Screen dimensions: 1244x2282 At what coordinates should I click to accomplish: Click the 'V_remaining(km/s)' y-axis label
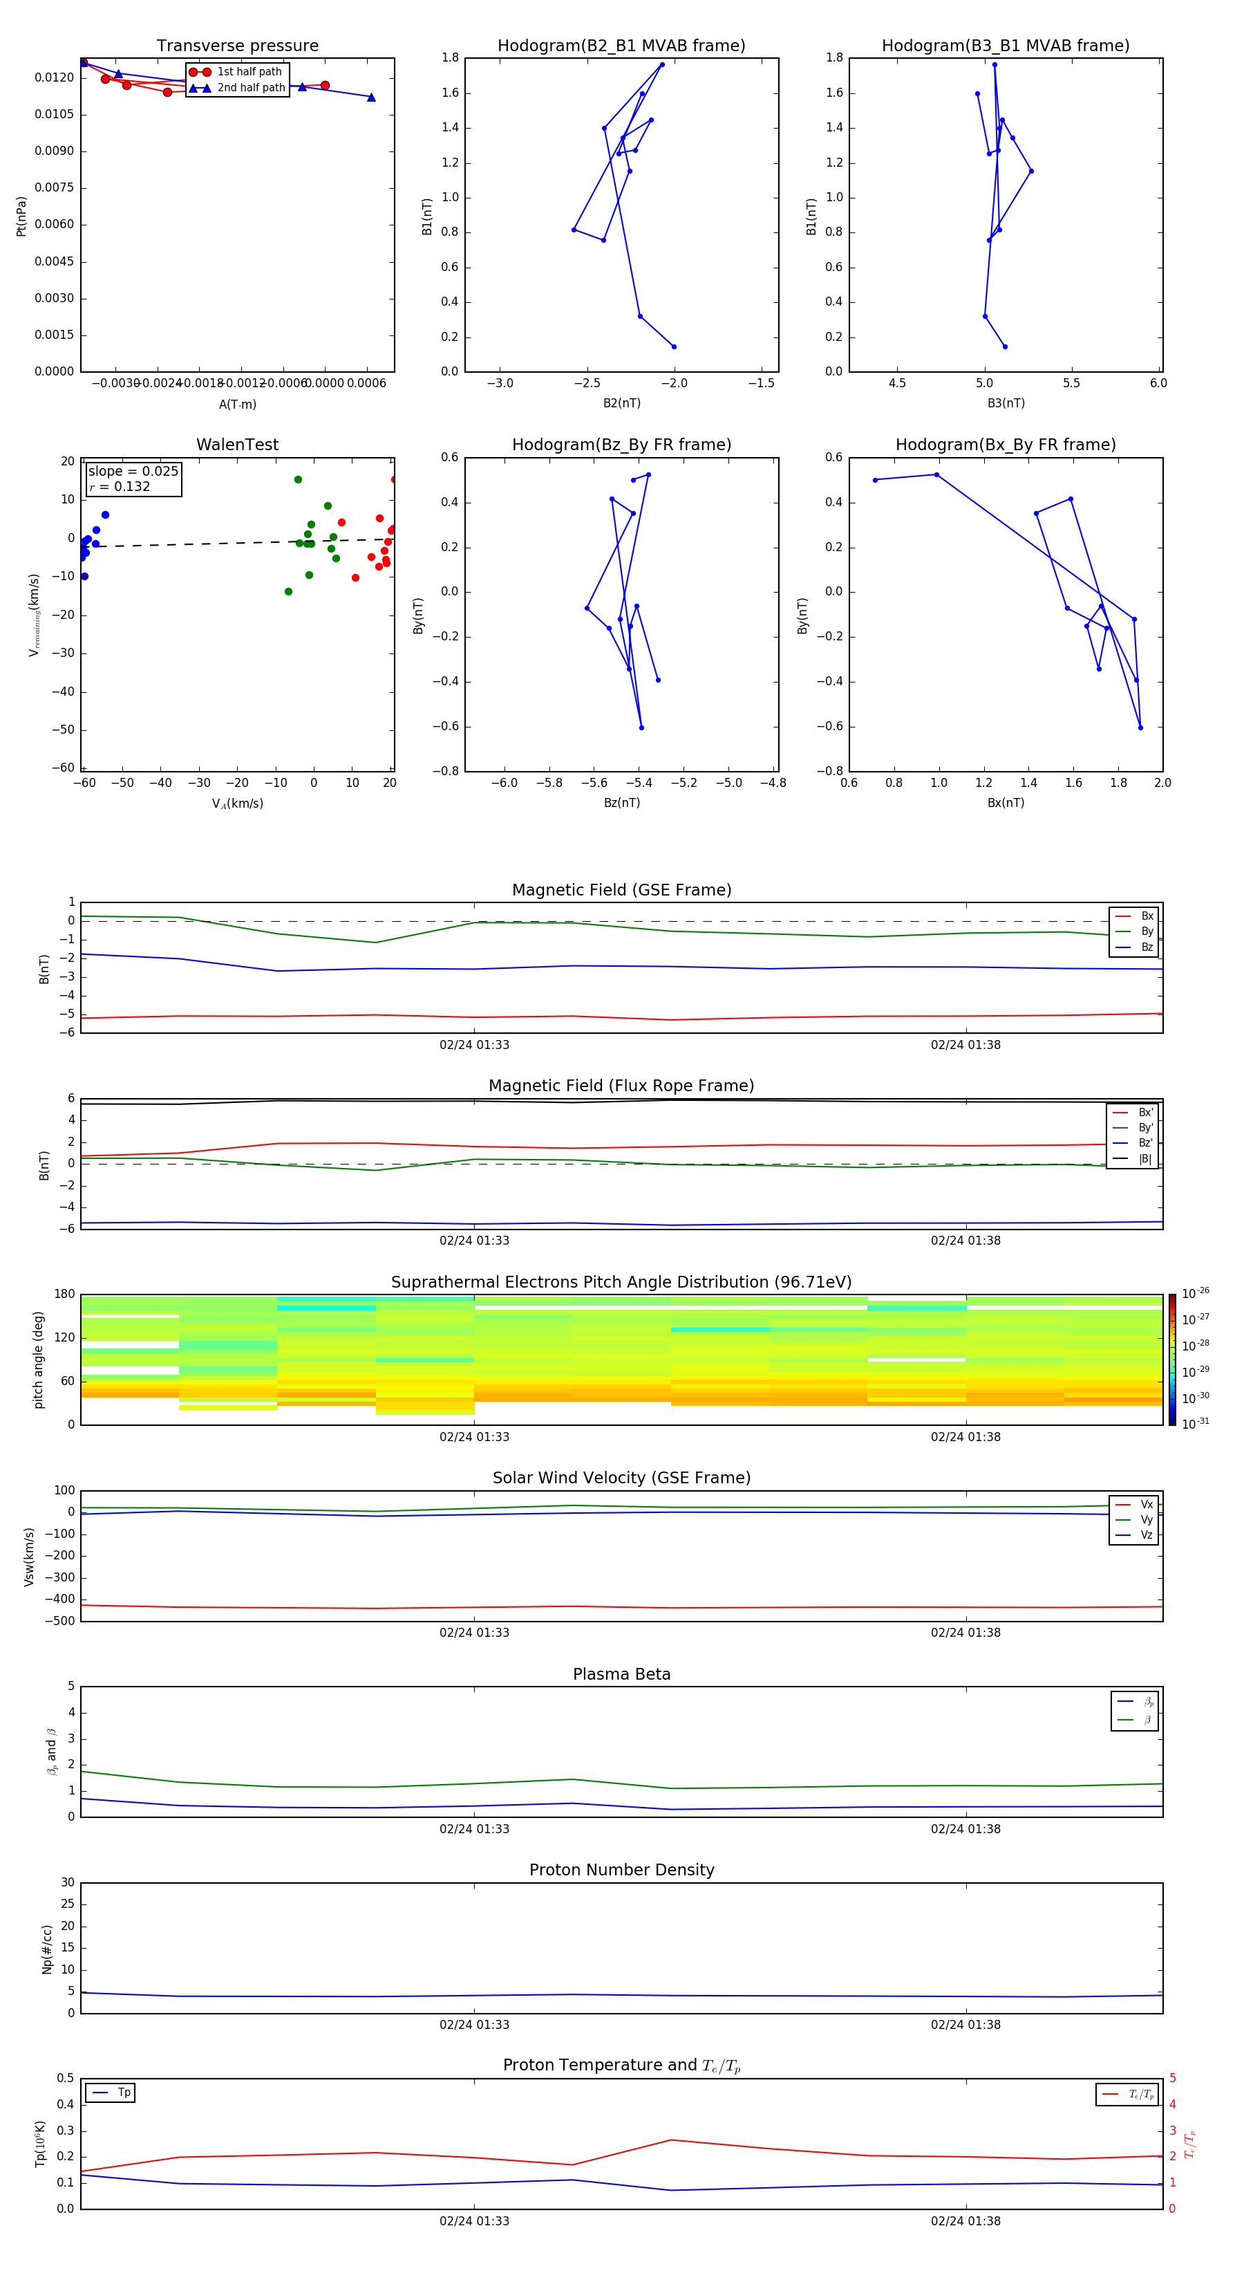(34, 615)
